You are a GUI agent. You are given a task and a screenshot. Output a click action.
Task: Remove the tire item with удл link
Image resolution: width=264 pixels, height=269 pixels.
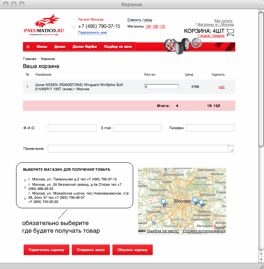click(x=222, y=87)
